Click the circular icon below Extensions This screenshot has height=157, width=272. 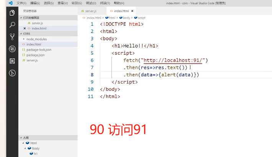(x=12, y=73)
